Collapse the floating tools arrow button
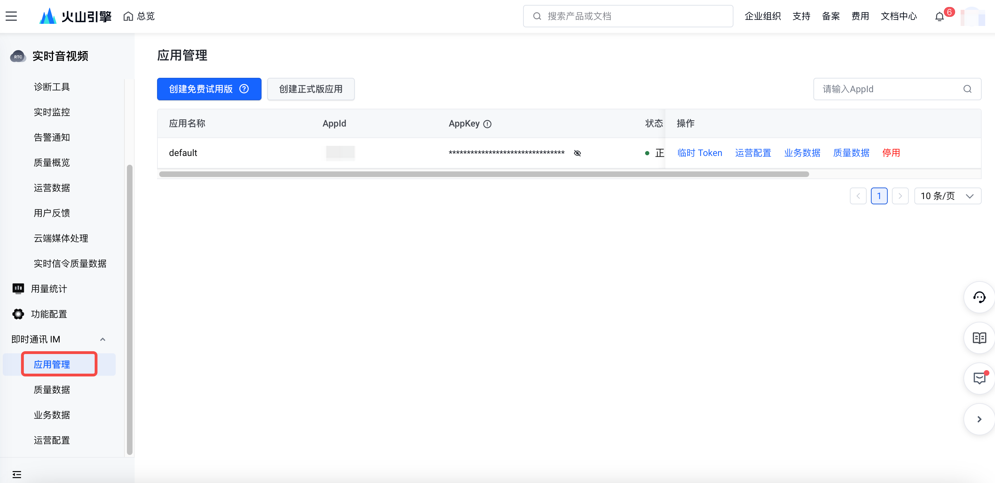Image resolution: width=995 pixels, height=483 pixels. pyautogui.click(x=979, y=419)
